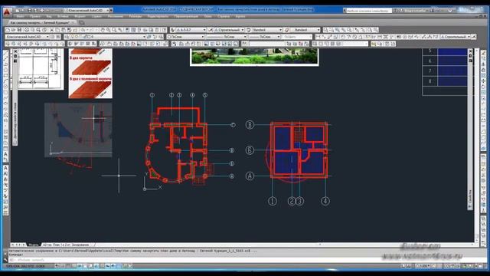Click the Help question mark icon
Image resolution: width=490 pixels, height=276 pixels.
450,10
